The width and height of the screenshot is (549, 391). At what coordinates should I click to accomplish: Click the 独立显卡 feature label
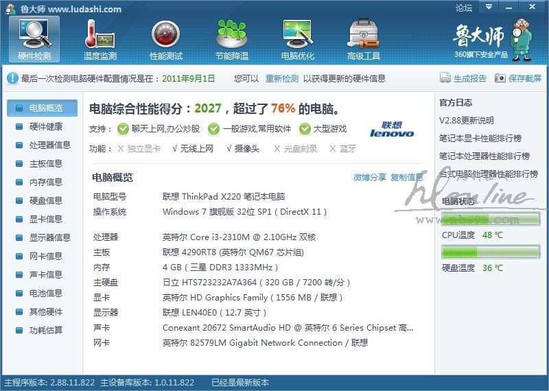coord(143,149)
